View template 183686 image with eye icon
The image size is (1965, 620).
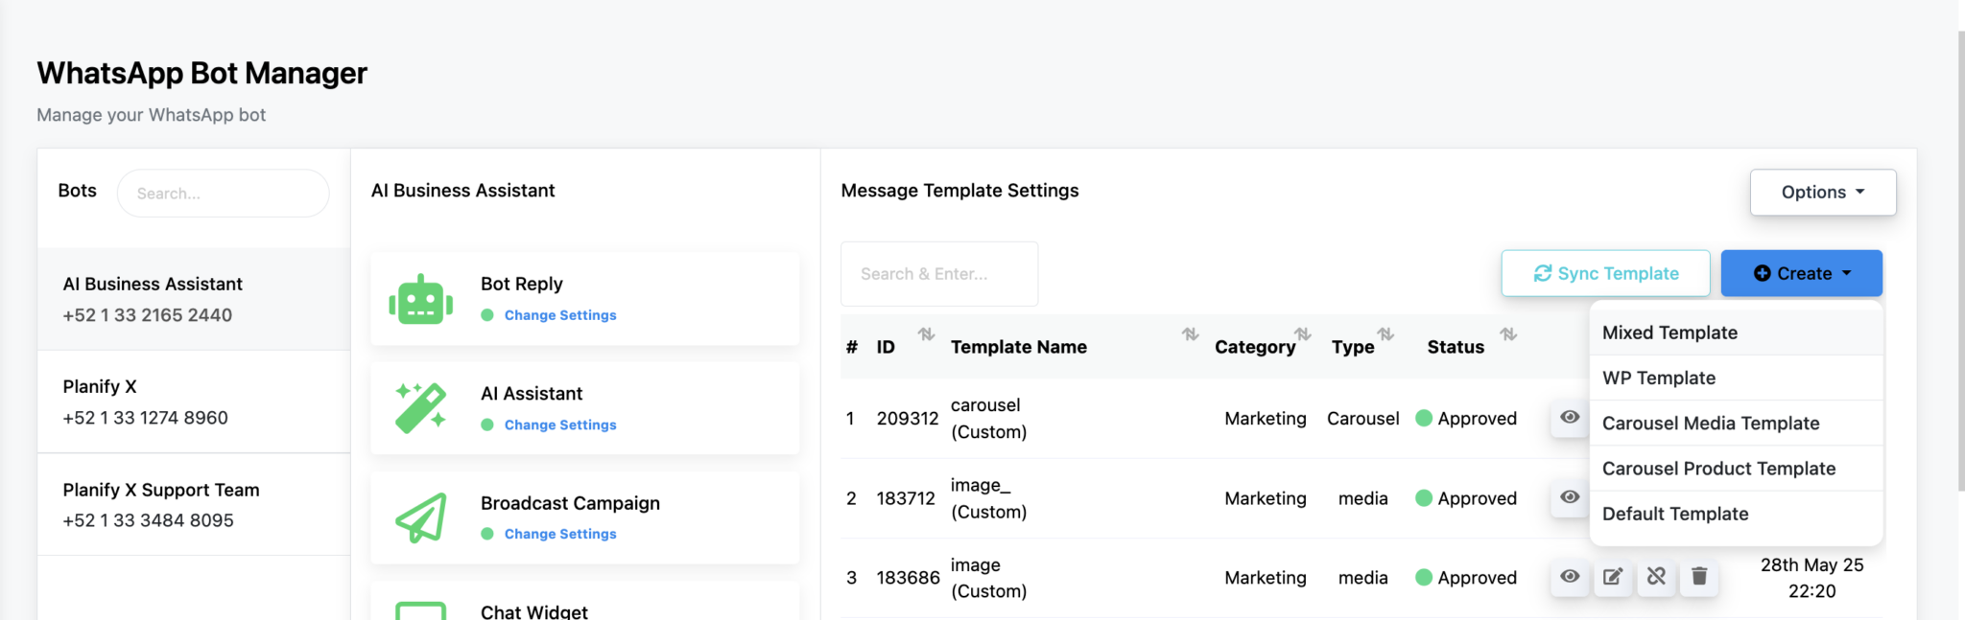[1570, 577]
